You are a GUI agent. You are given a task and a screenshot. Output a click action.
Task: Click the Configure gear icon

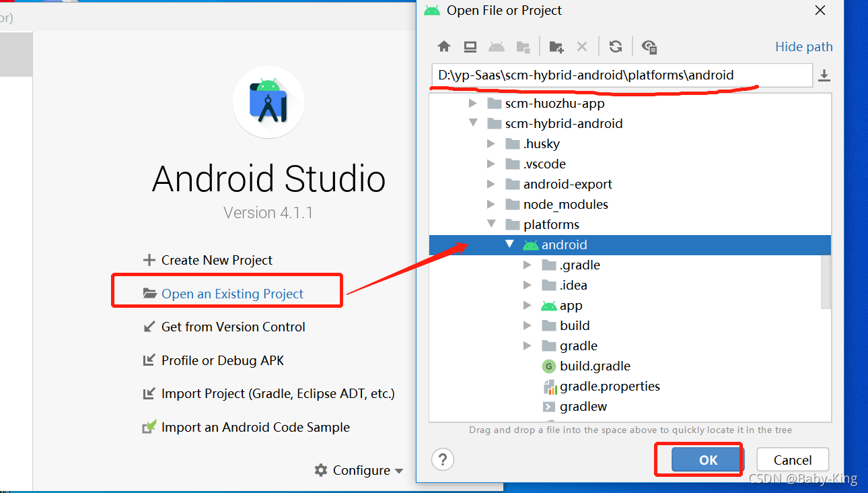coord(321,470)
